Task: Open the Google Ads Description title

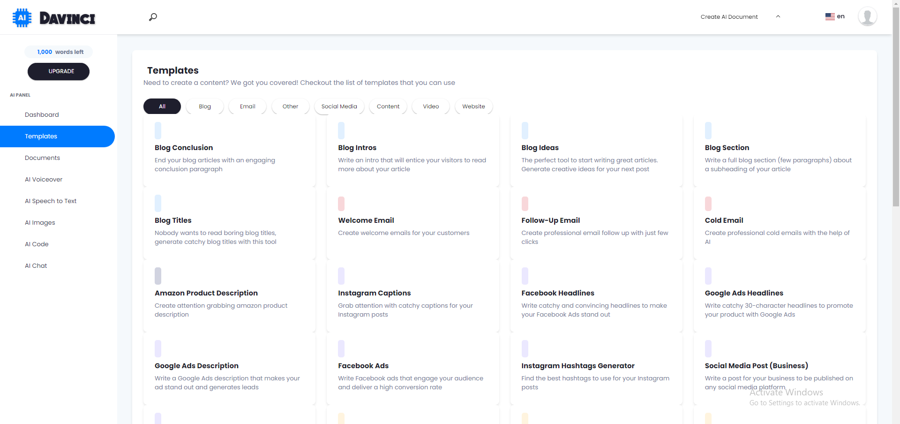Action: point(196,366)
